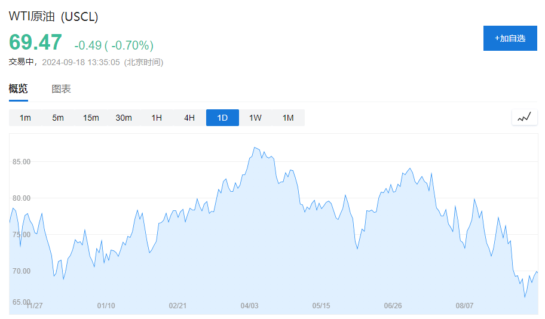Add WTI crude to watchlist via +加自选

coord(510,38)
